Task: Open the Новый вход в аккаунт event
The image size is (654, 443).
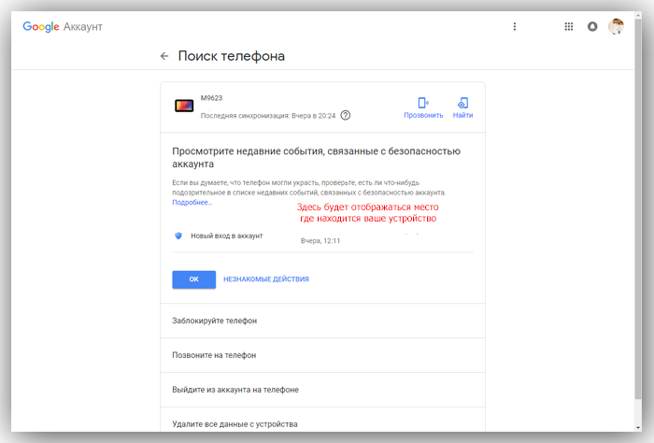Action: [x=322, y=236]
